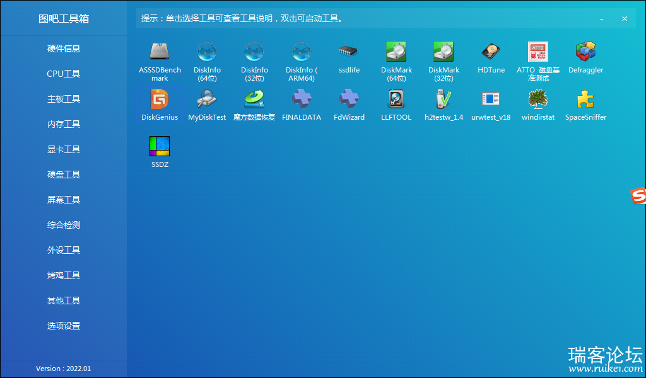The width and height of the screenshot is (646, 378).
Task: Select DiskMark (64位) icon
Action: (x=396, y=52)
